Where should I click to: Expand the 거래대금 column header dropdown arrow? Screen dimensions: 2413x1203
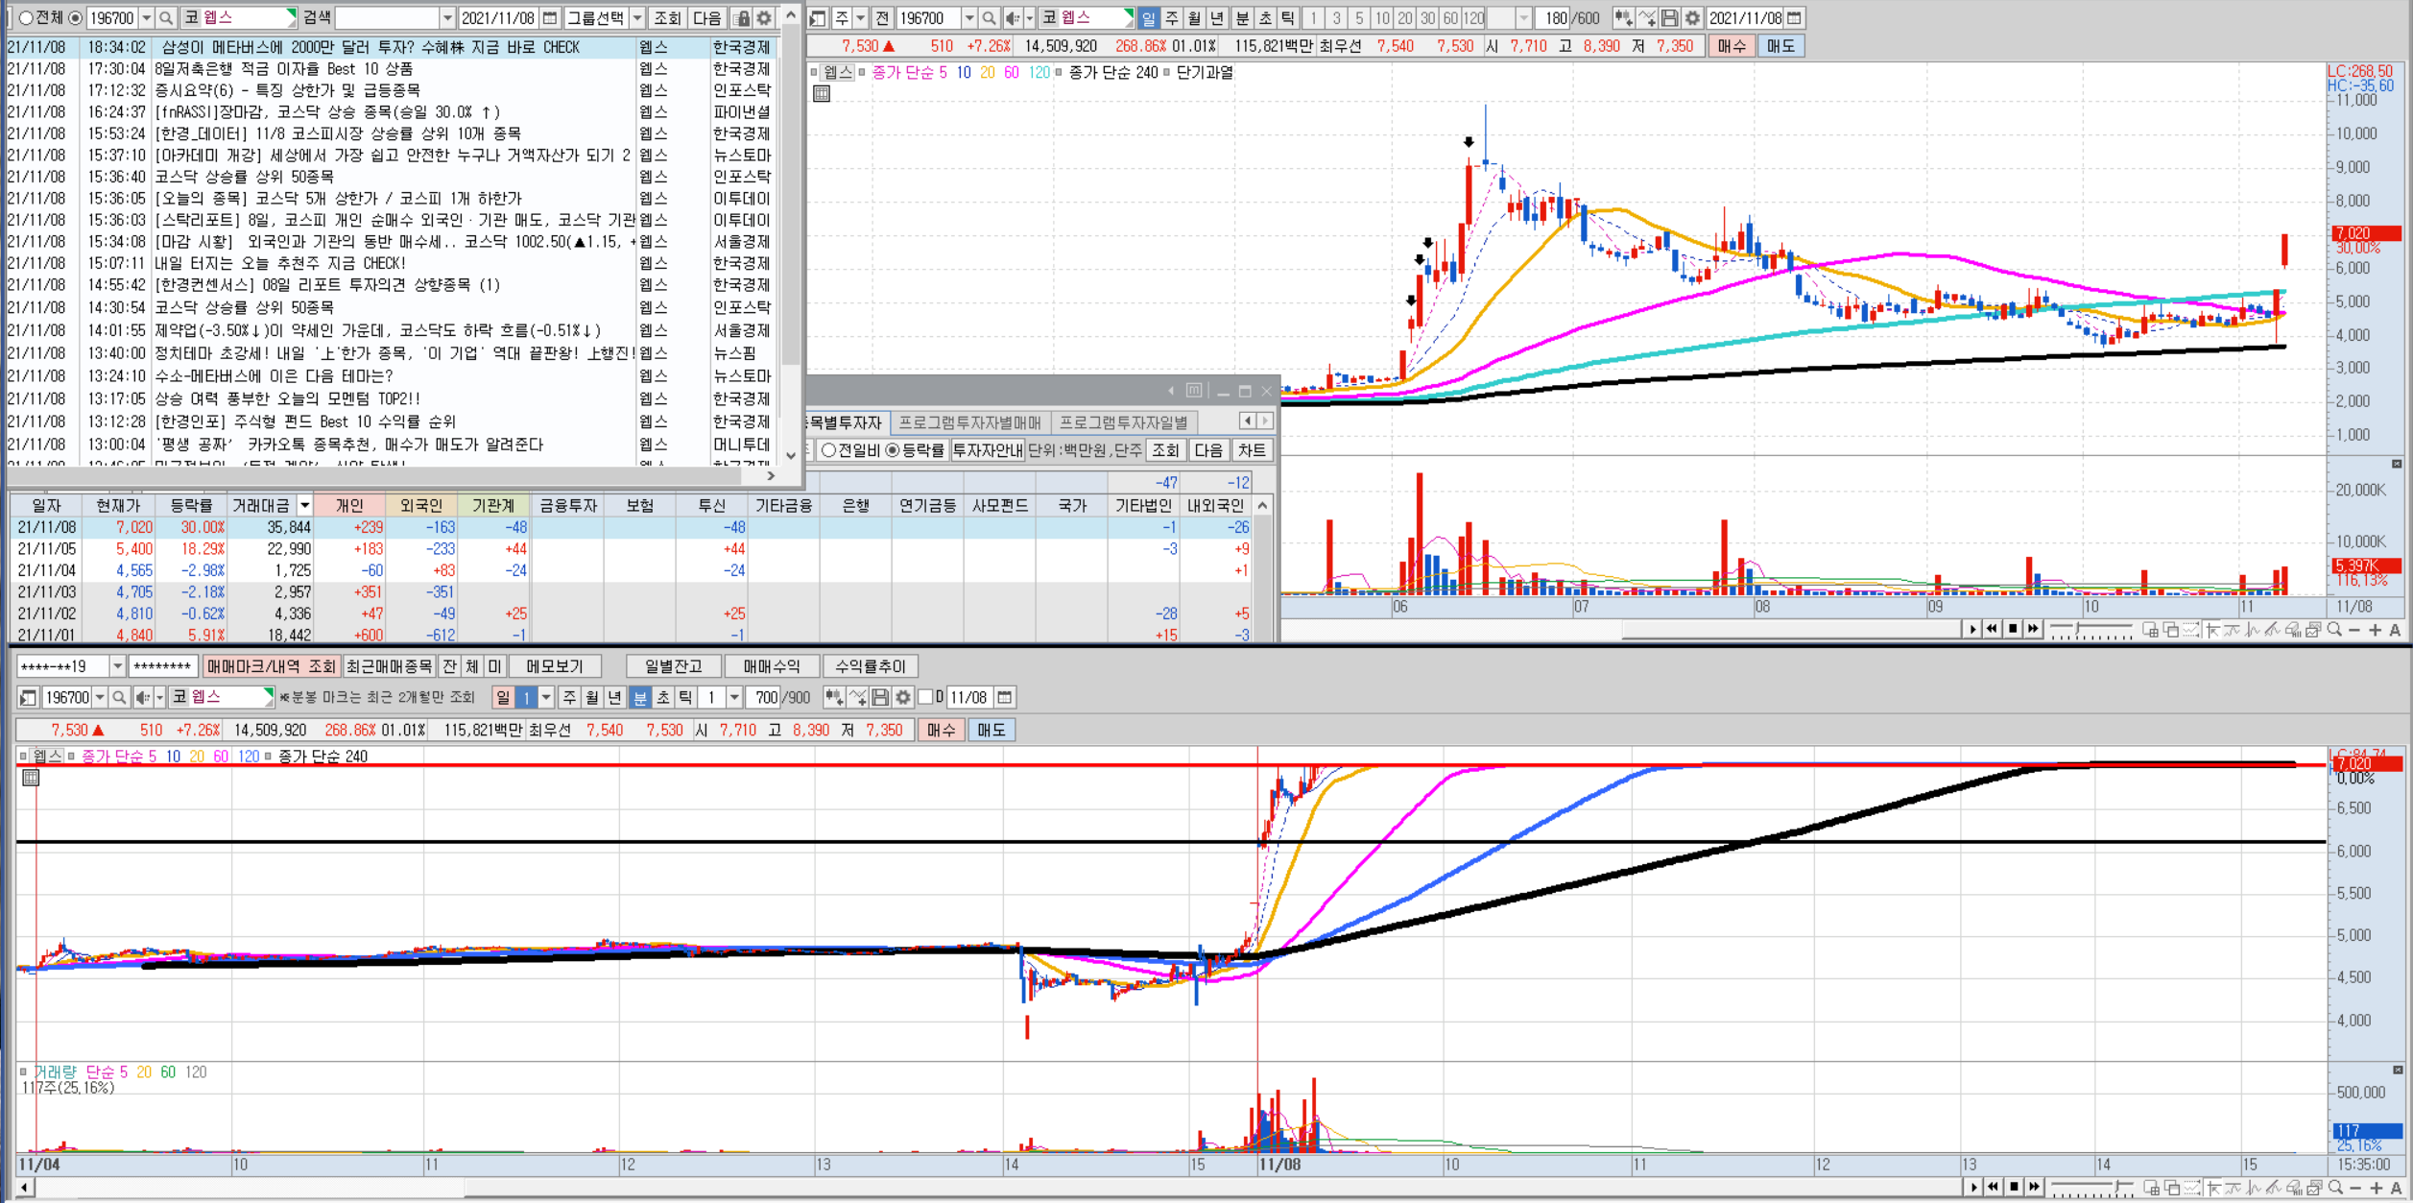(x=304, y=505)
